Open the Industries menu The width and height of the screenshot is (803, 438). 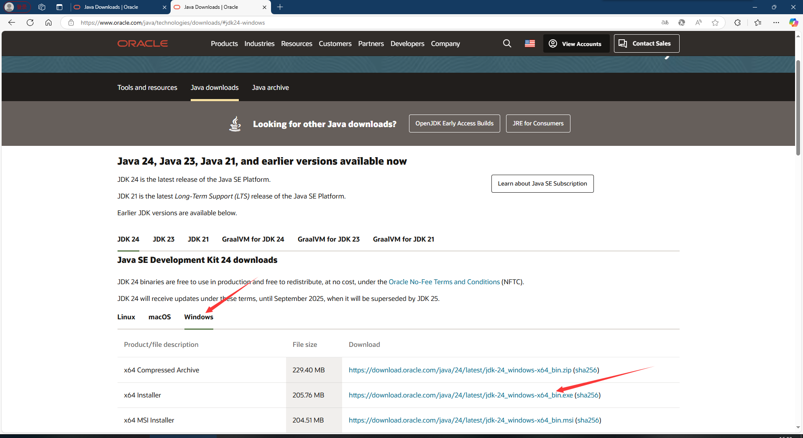tap(259, 43)
